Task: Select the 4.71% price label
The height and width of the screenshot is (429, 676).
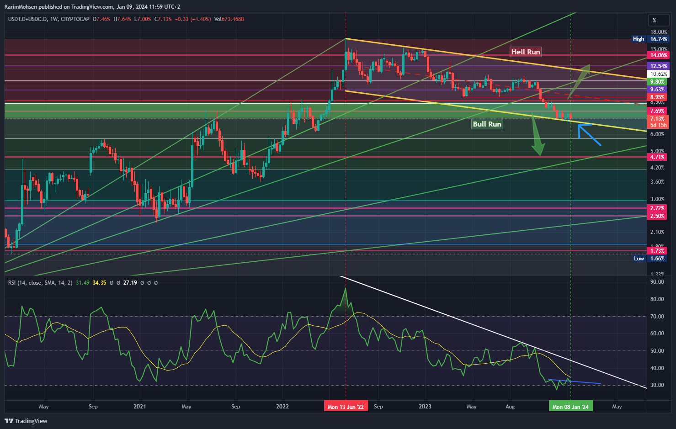Action: click(657, 157)
